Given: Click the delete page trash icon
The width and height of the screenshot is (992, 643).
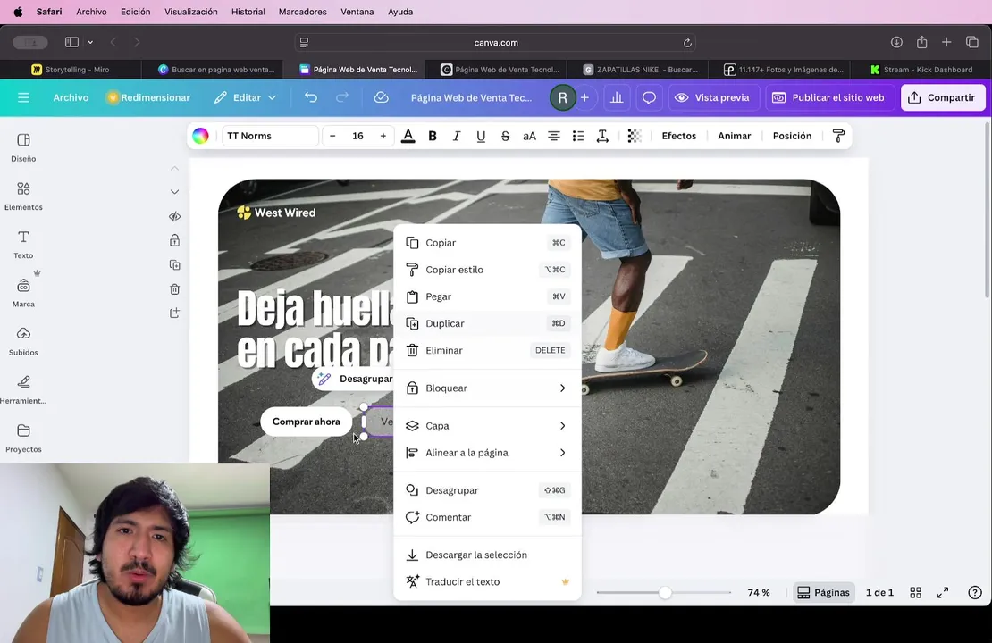Looking at the screenshot, I should (x=174, y=289).
